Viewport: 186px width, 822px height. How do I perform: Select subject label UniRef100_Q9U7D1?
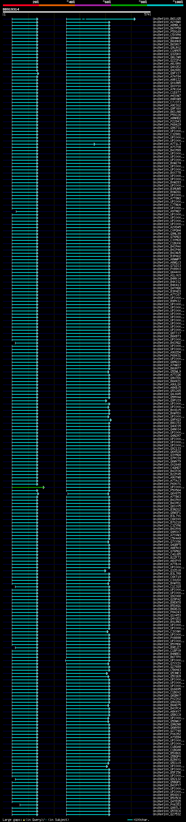point(167,378)
